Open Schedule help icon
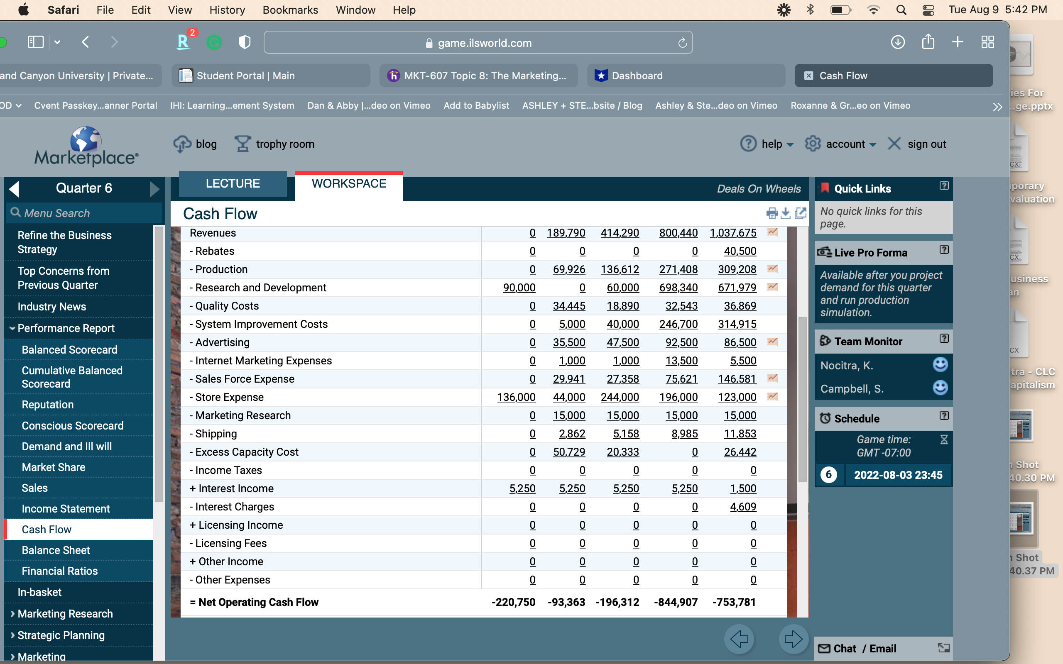This screenshot has width=1063, height=664. coord(943,416)
